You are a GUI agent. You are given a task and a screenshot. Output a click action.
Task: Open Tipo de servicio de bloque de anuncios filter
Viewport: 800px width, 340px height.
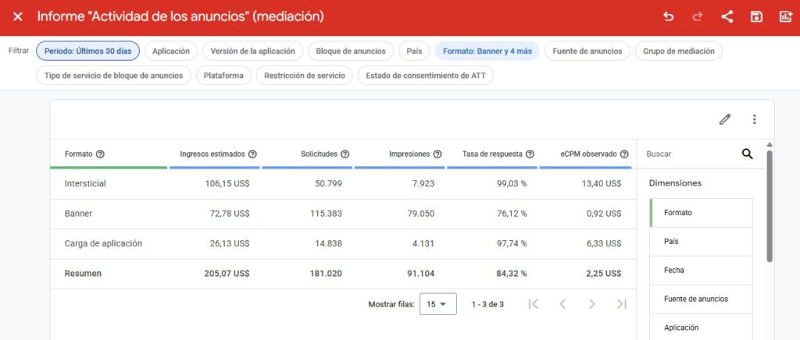click(113, 76)
